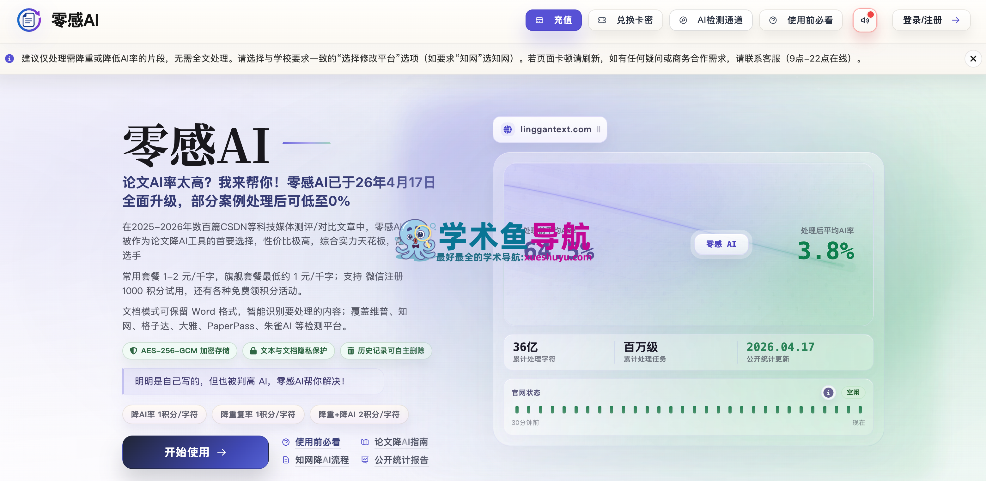This screenshot has height=481, width=986.
Task: Click the 3.8% average AI rate value
Action: pyautogui.click(x=826, y=251)
